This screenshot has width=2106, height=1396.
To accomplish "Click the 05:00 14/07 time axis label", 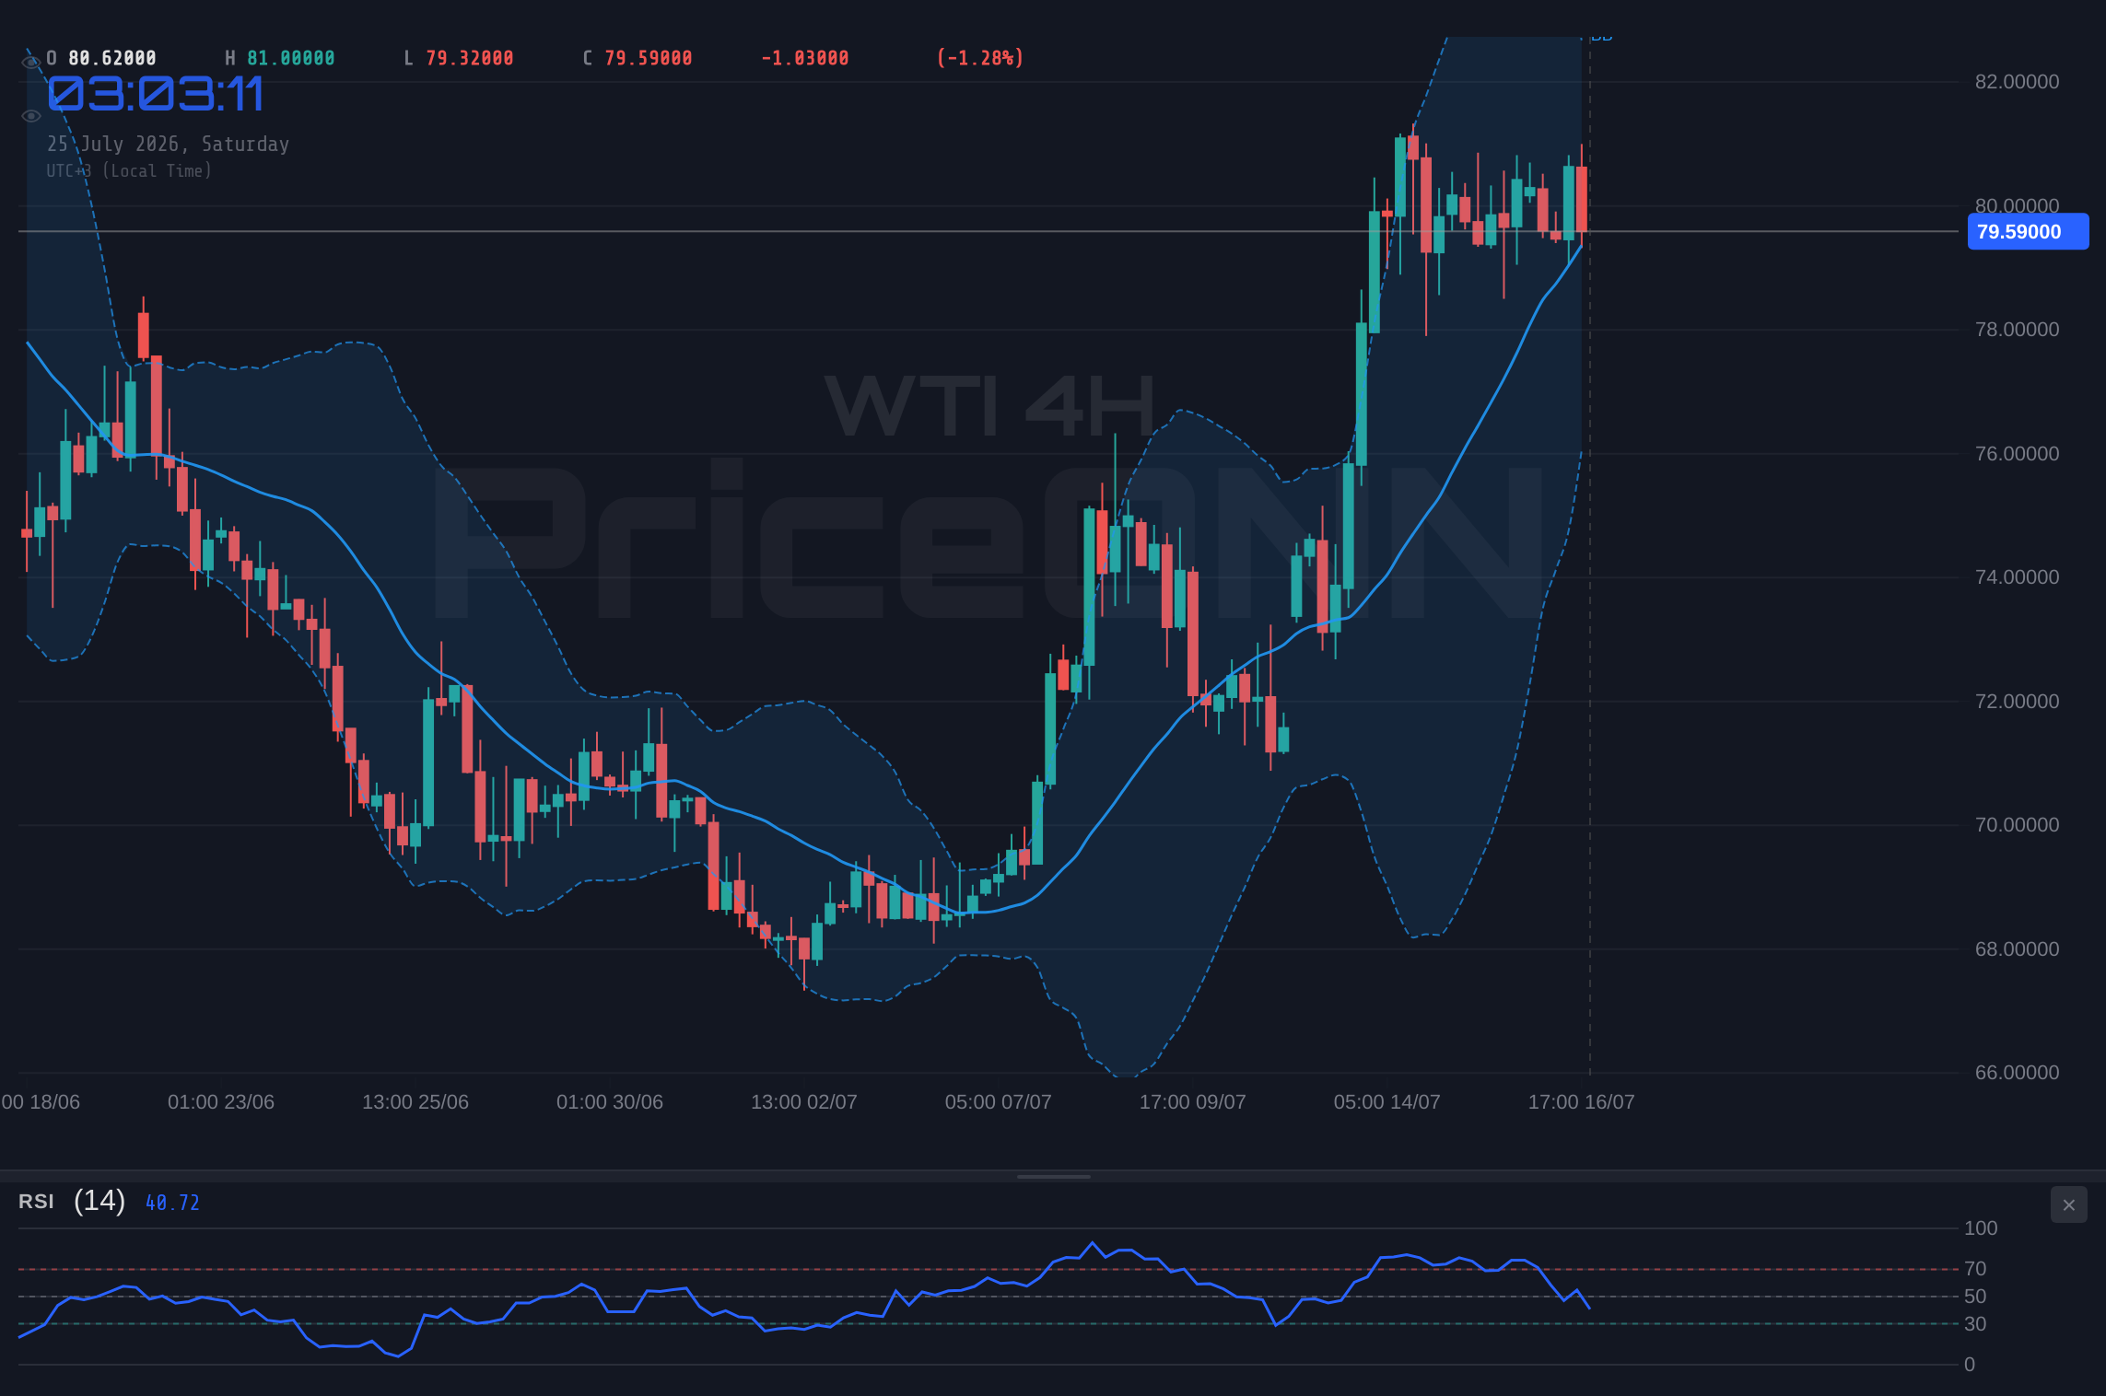I will click(x=1387, y=1102).
